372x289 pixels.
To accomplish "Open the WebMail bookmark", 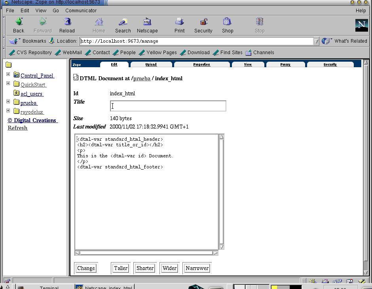I will tap(68, 53).
